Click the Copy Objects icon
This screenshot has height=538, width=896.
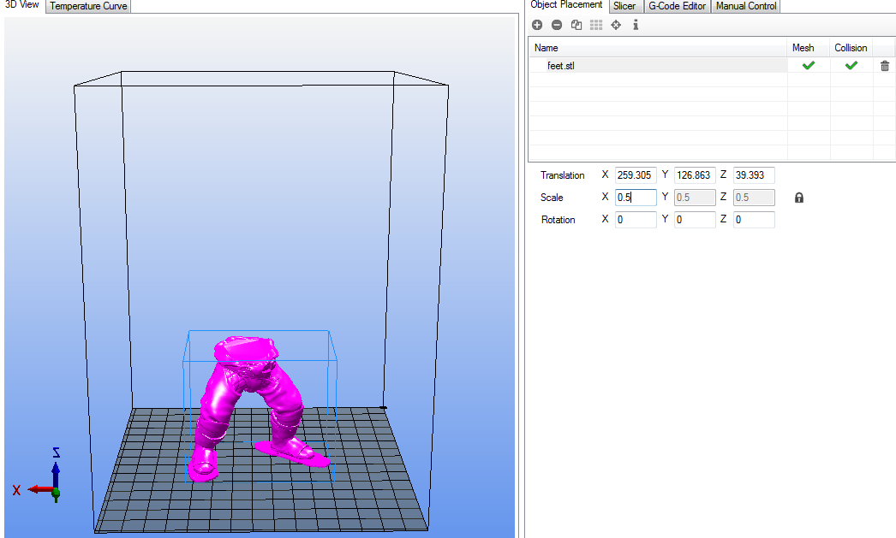(576, 25)
